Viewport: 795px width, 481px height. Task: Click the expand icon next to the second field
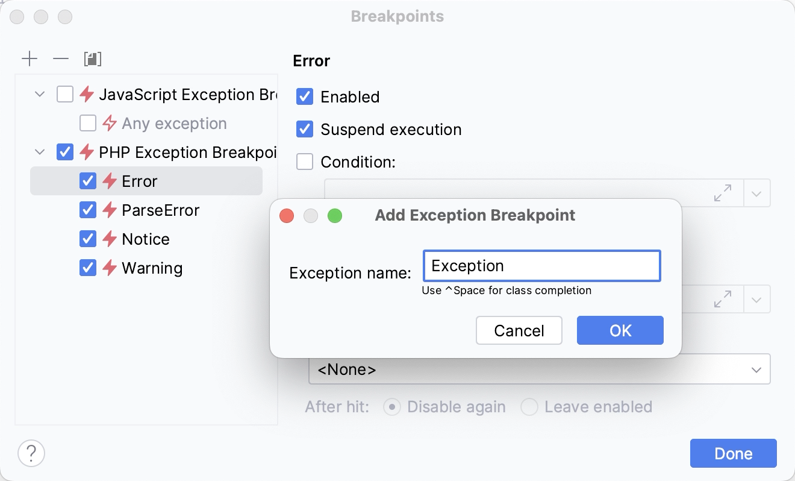click(723, 299)
